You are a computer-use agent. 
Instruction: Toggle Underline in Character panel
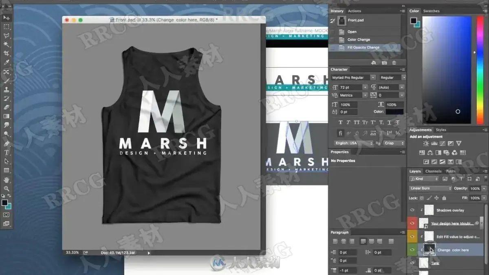(x=389, y=122)
